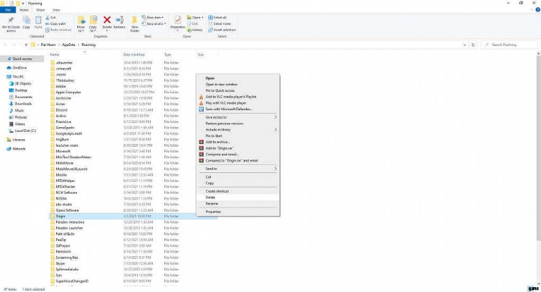Image resolution: width=541 pixels, height=292 pixels.
Task: Switch to the View ribbon tab
Action: (56, 10)
